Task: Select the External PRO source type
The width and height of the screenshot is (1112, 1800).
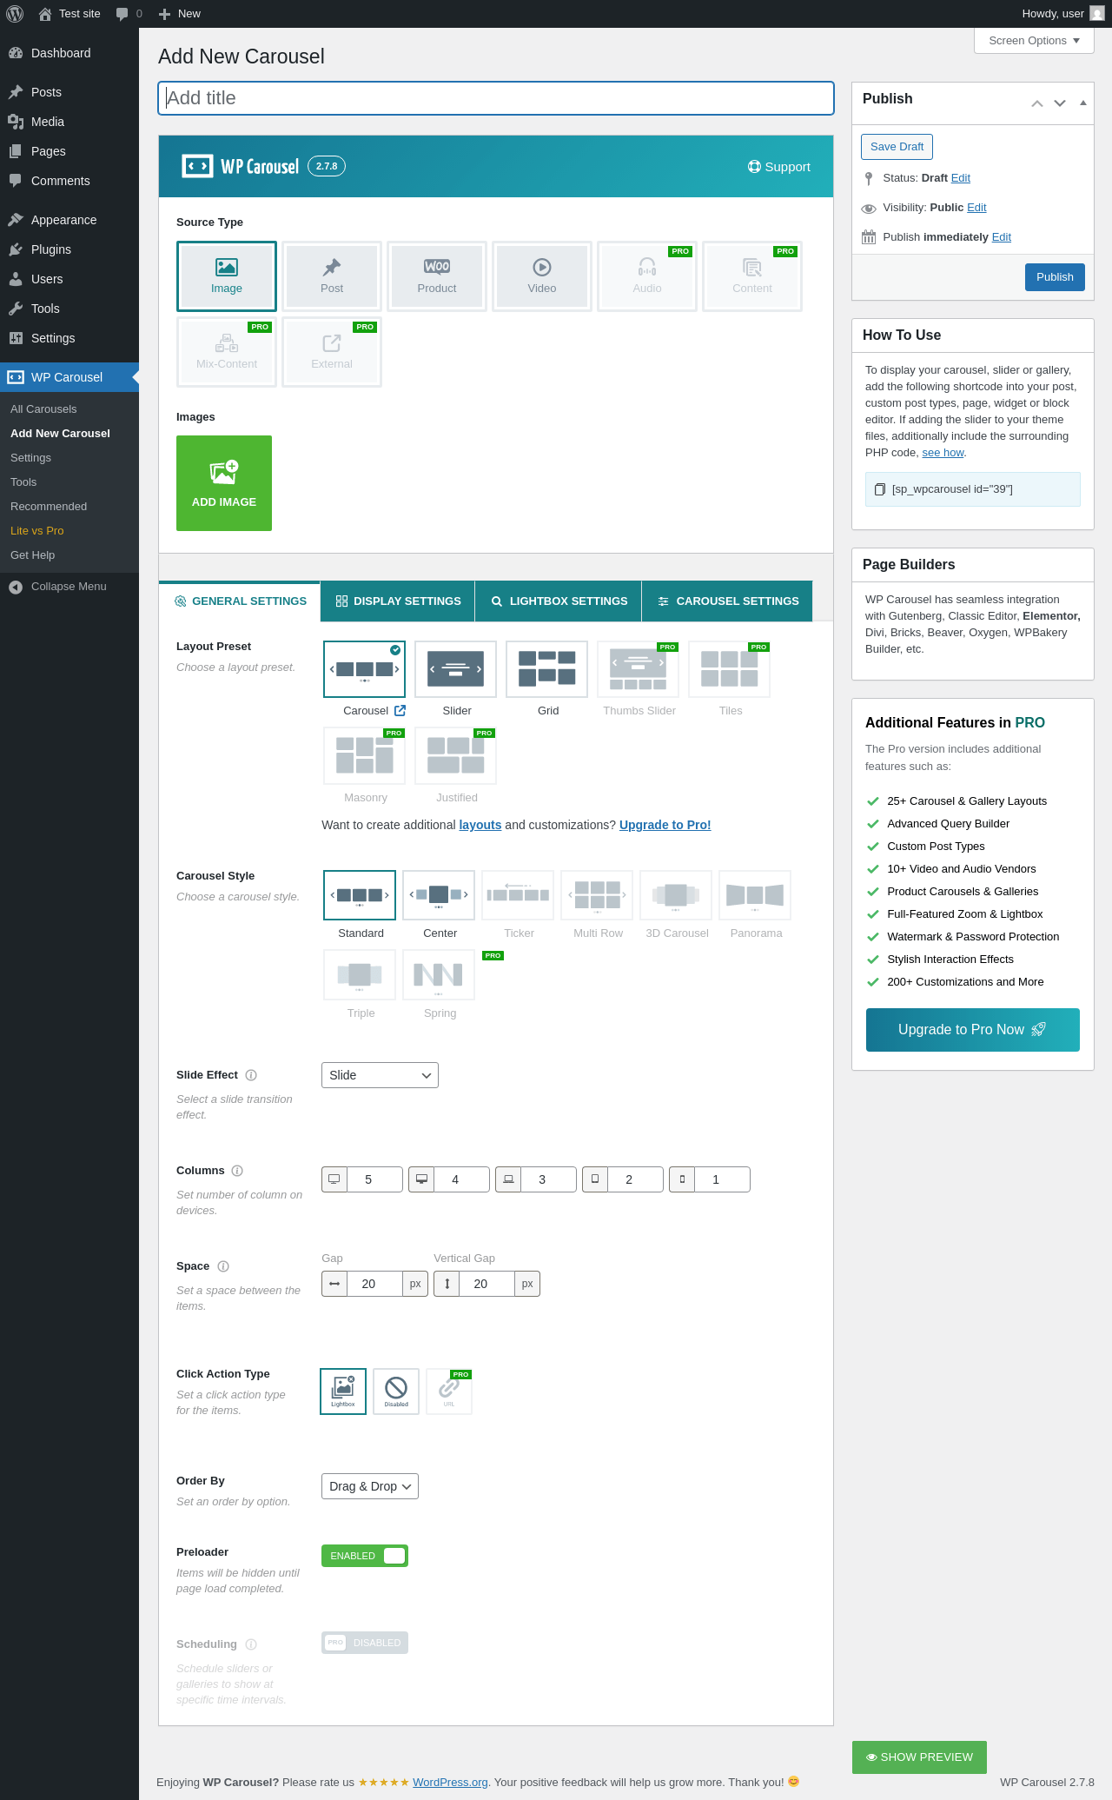Action: 332,352
